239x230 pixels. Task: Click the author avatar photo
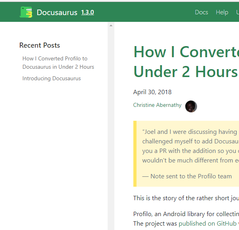tap(191, 106)
